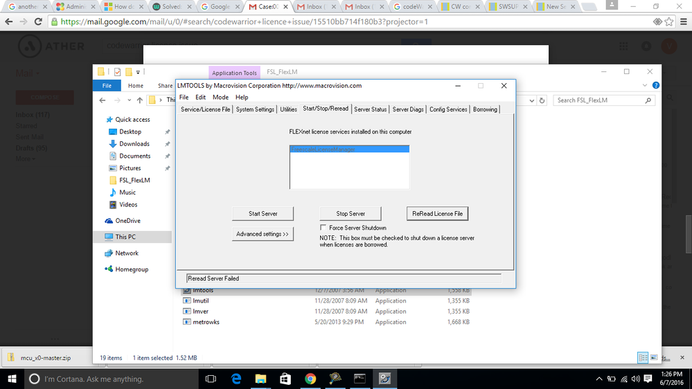This screenshot has height=389, width=692.
Task: Open the Borrowing tab
Action: (x=485, y=109)
